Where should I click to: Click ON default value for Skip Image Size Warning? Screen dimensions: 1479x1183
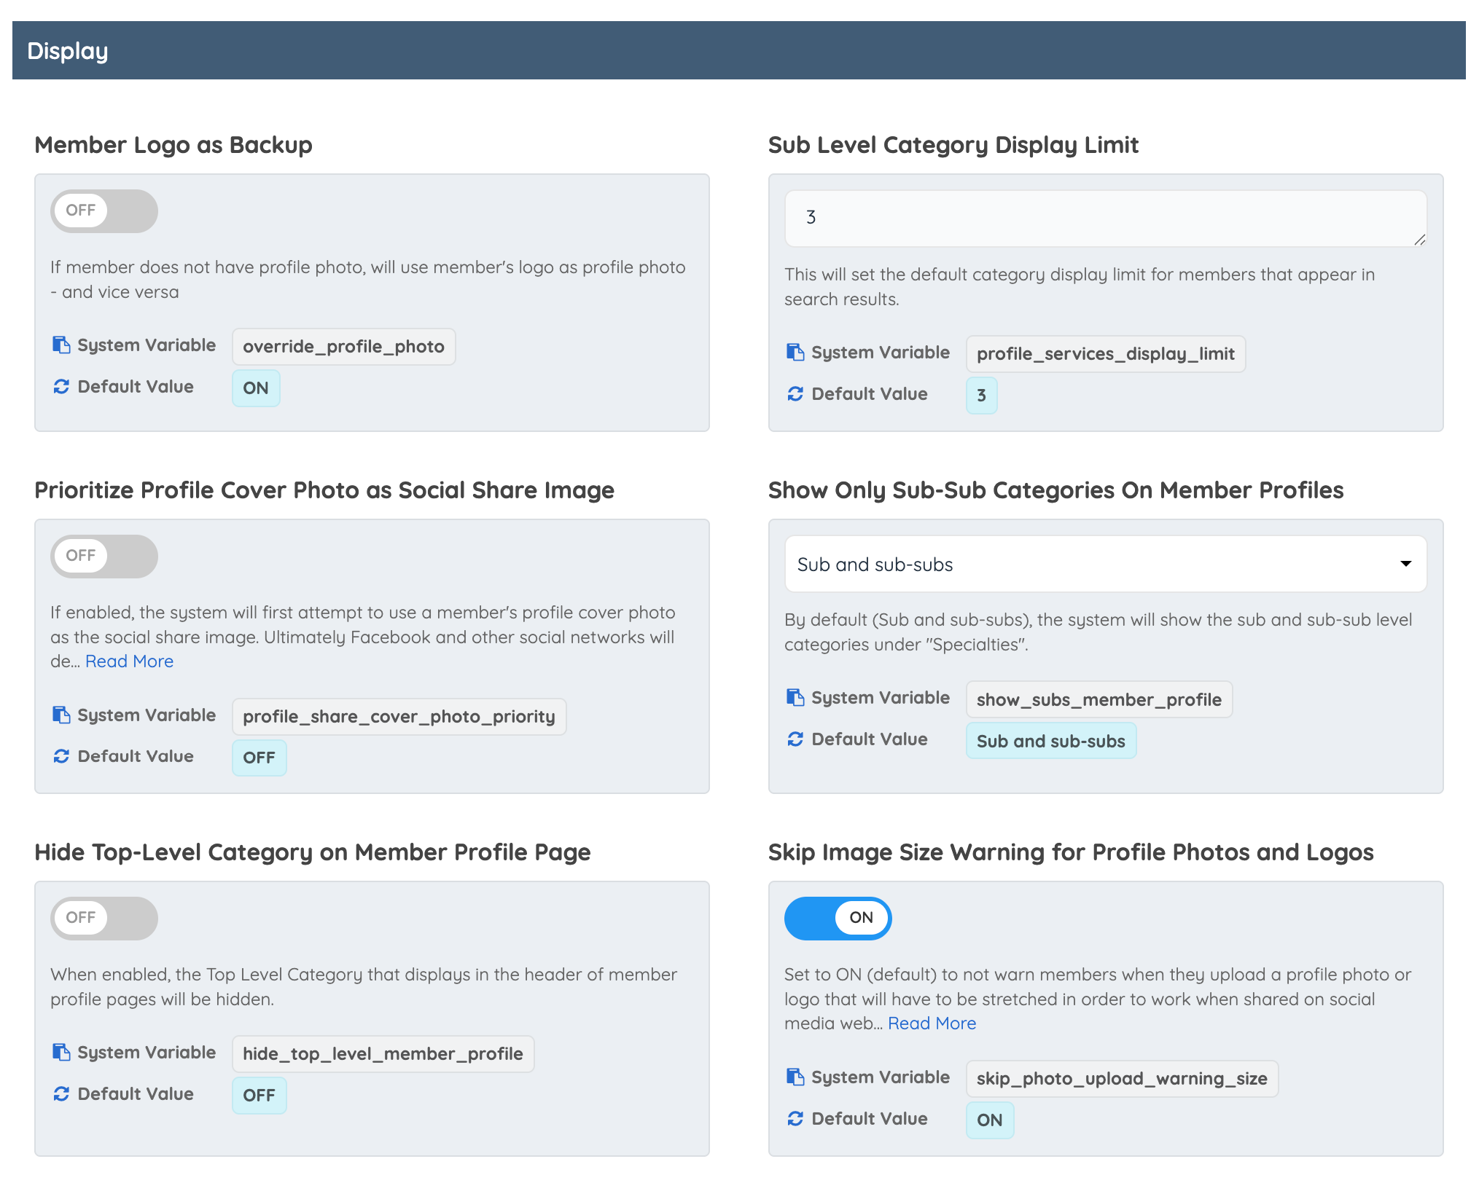[x=990, y=1120]
